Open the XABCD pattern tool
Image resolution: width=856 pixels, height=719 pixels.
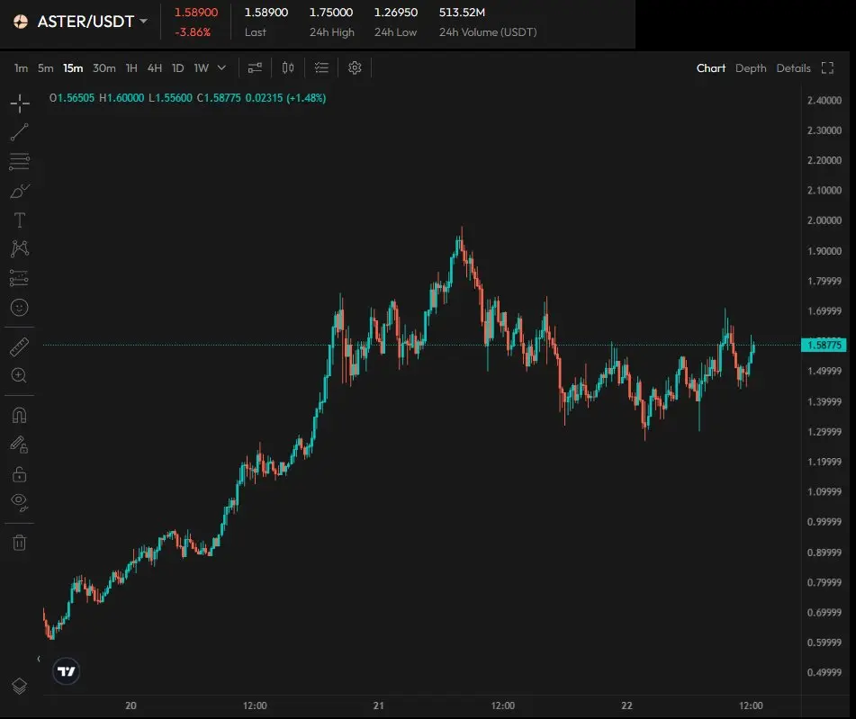pos(20,248)
